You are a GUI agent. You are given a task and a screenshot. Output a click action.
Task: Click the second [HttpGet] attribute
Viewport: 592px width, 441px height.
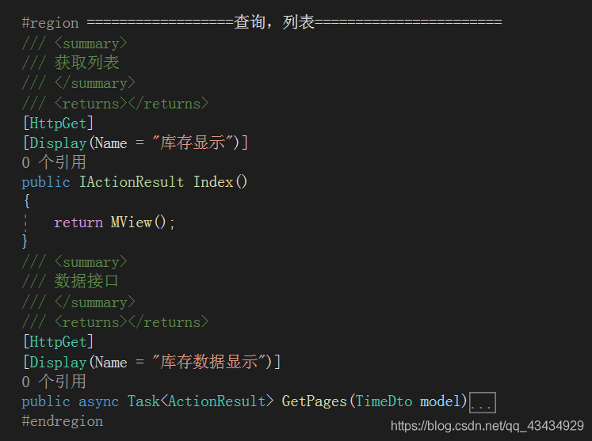tap(58, 342)
